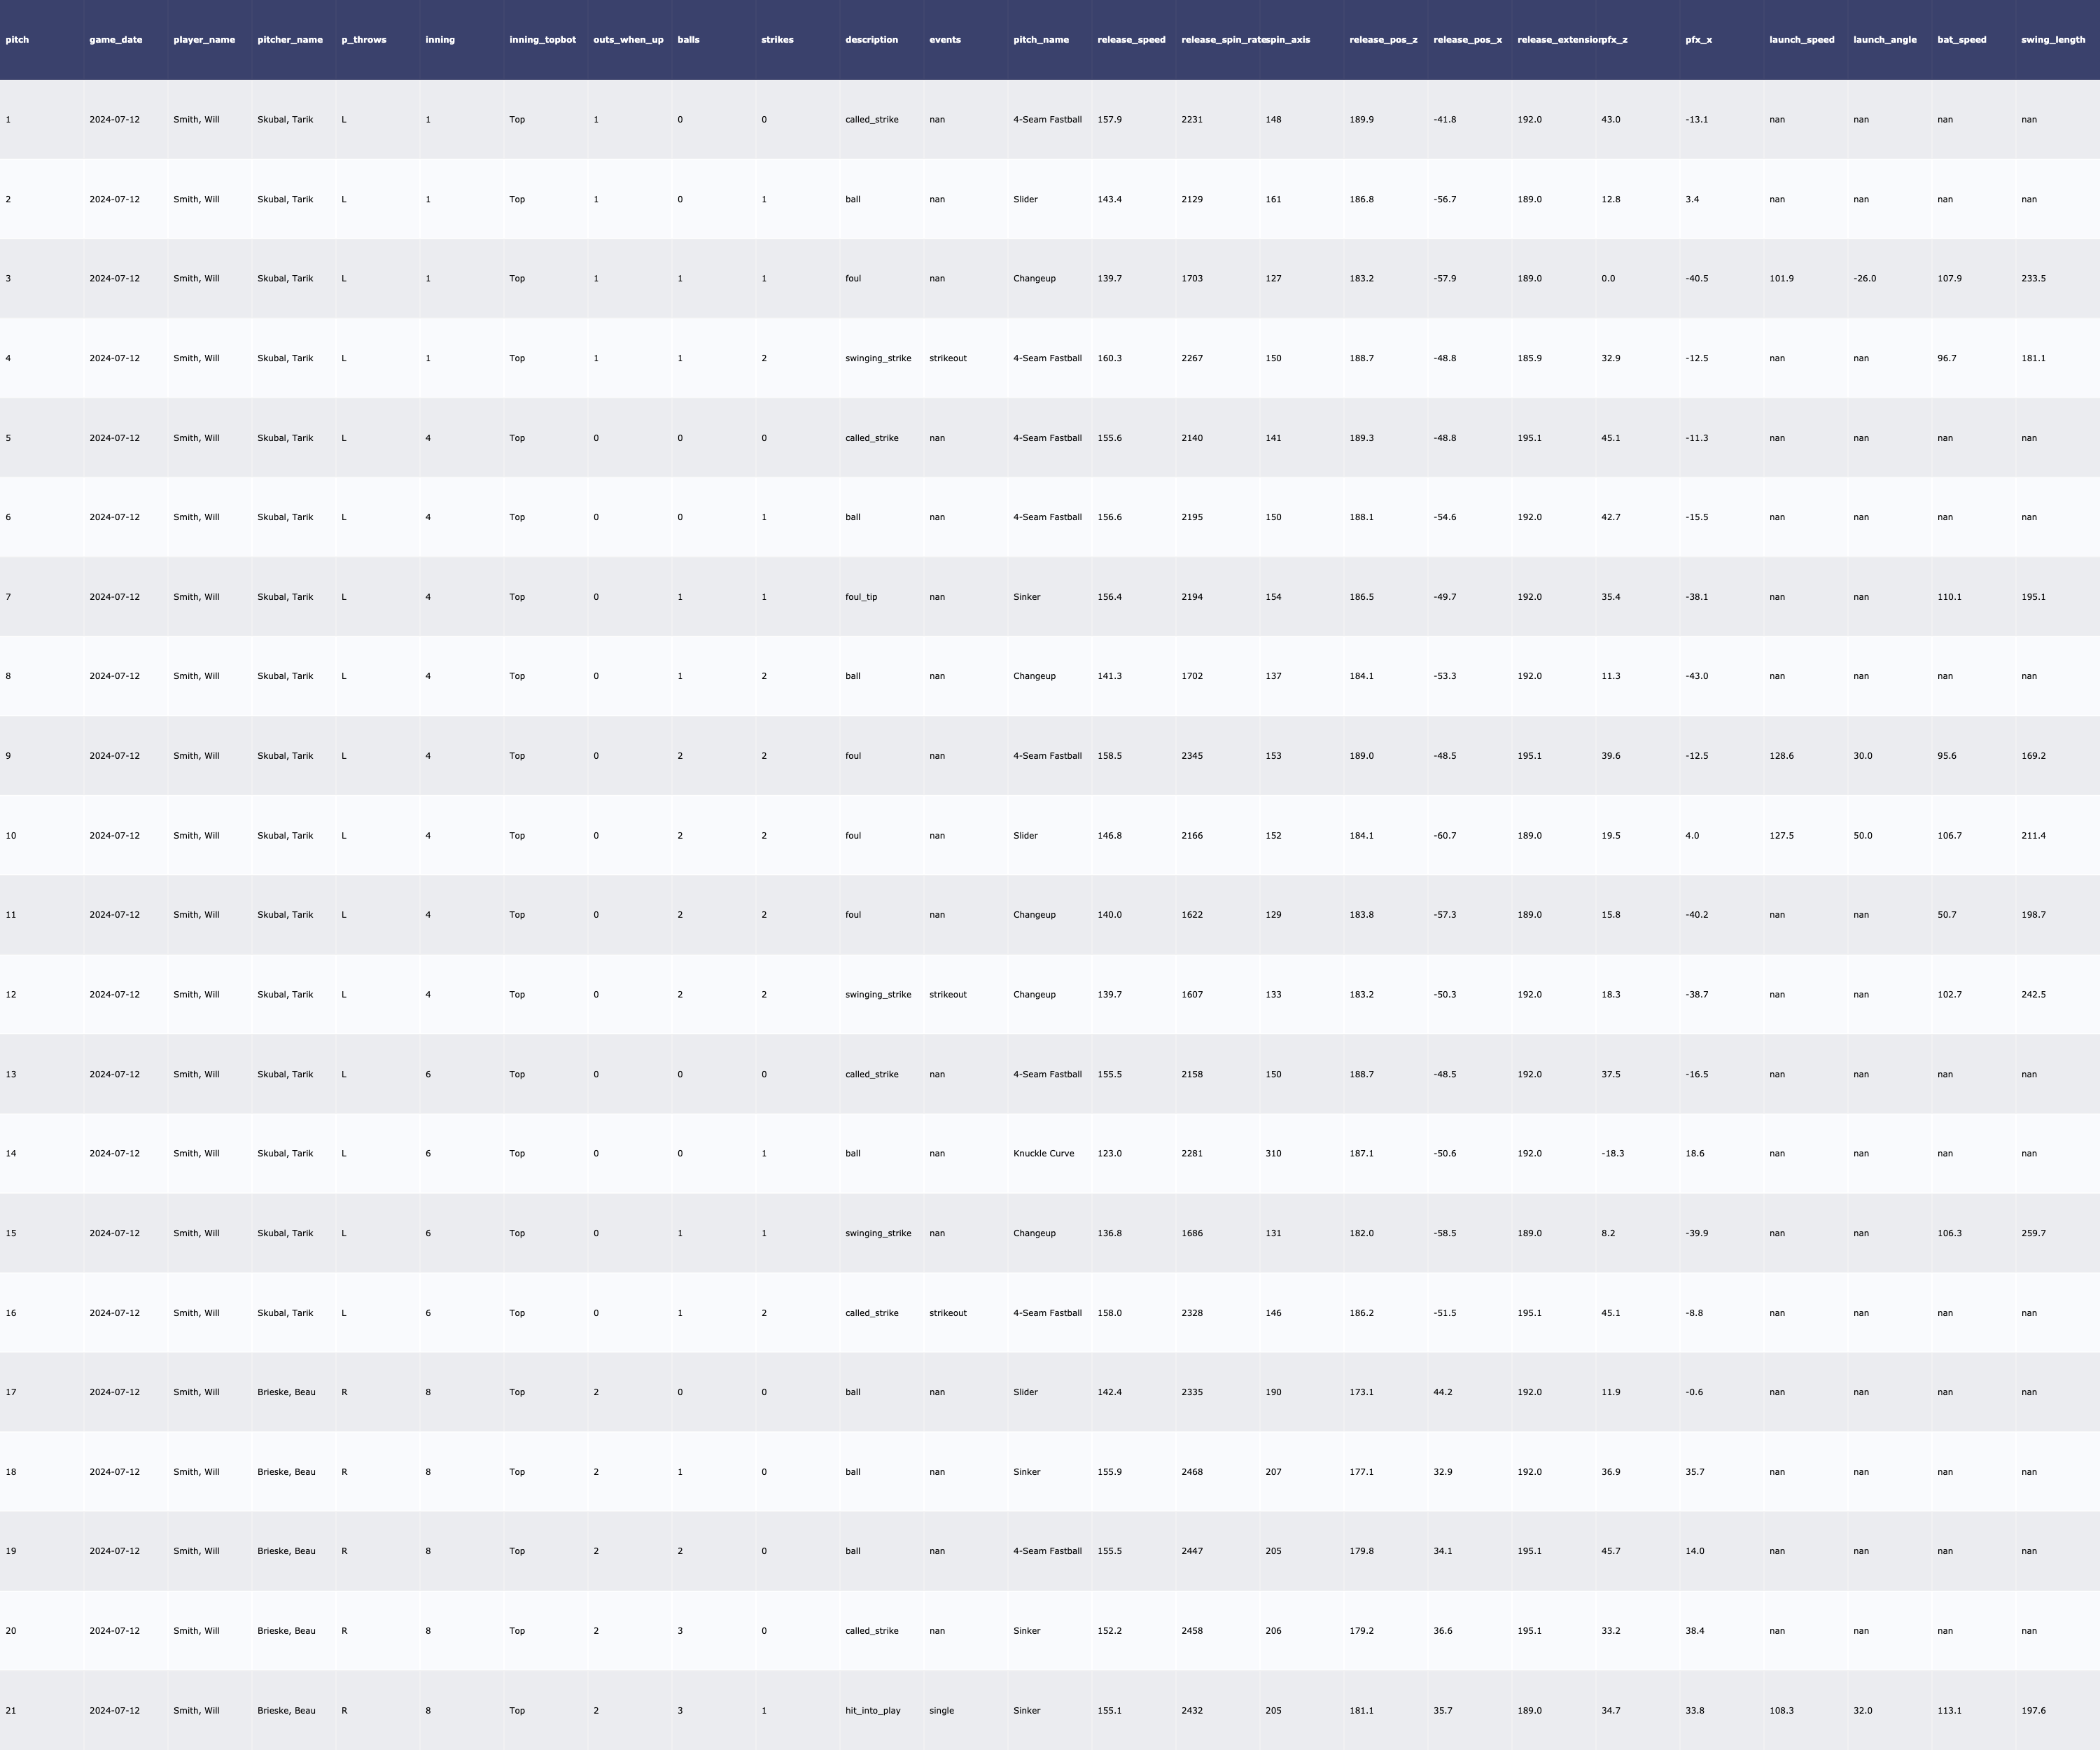Viewport: 2100px width, 1750px height.
Task: Click the pitch_name column header
Action: point(1040,40)
